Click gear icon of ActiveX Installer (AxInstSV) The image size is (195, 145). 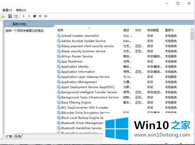pyautogui.click(x=59, y=35)
